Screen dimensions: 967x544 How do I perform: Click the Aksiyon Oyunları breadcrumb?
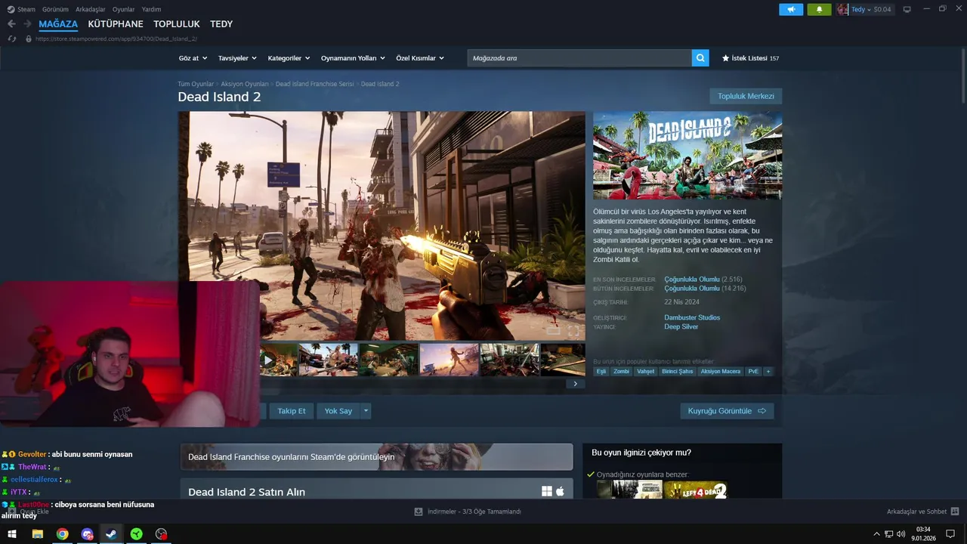click(245, 84)
